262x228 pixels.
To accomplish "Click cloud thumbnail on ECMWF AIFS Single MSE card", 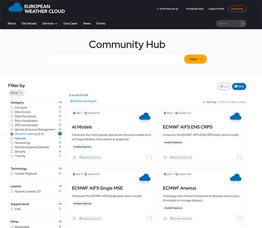I will [x=145, y=179].
